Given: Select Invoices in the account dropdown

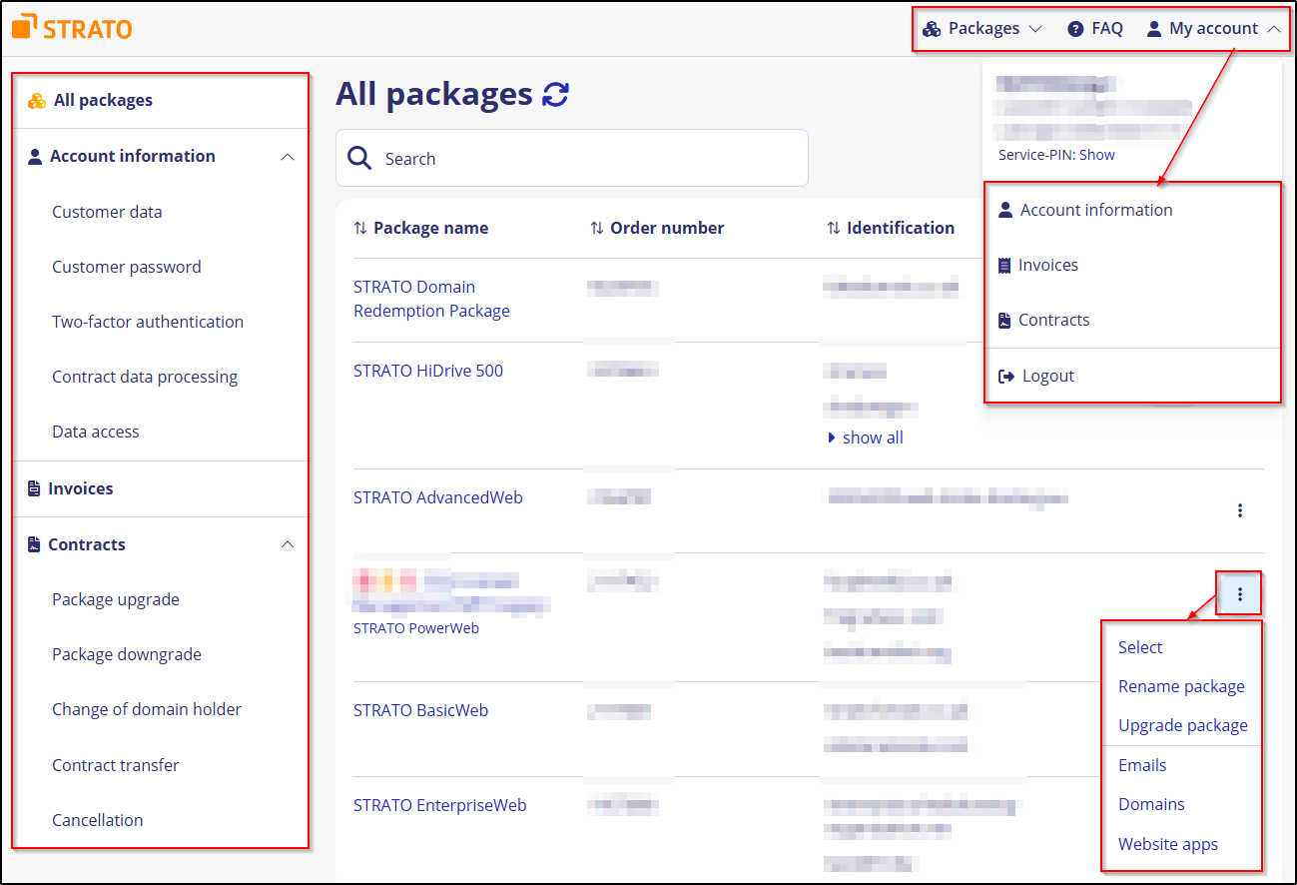Looking at the screenshot, I should click(x=1047, y=266).
